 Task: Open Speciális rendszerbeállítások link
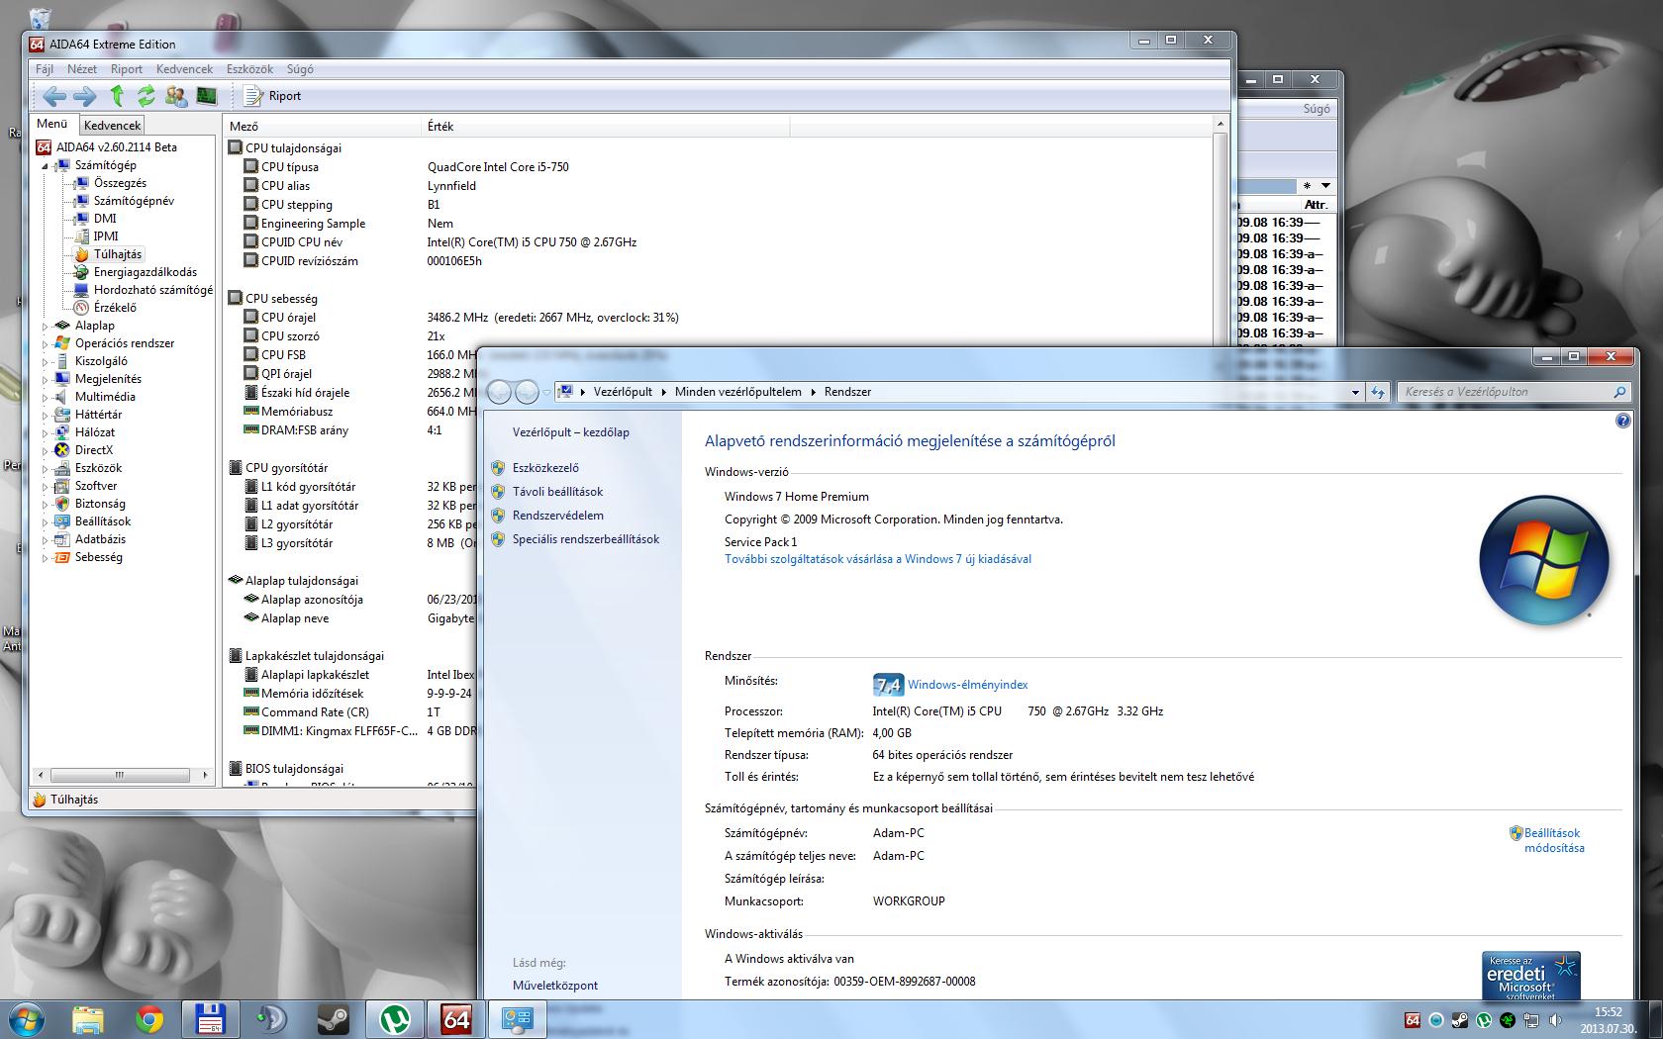[585, 539]
